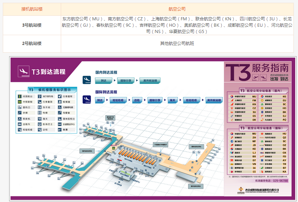This screenshot has width=298, height=202.
Task: Click the 2号航站楼 table cell
Action: [32, 44]
